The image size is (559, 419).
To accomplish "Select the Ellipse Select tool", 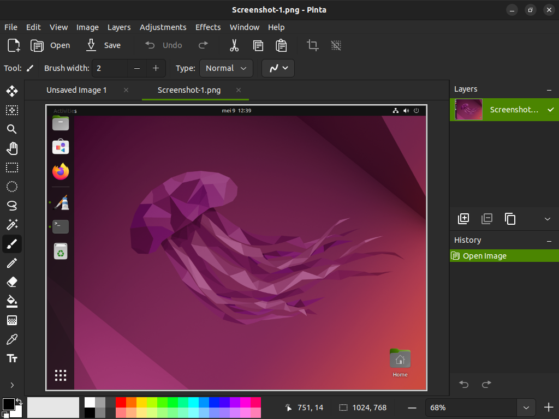I will [12, 187].
